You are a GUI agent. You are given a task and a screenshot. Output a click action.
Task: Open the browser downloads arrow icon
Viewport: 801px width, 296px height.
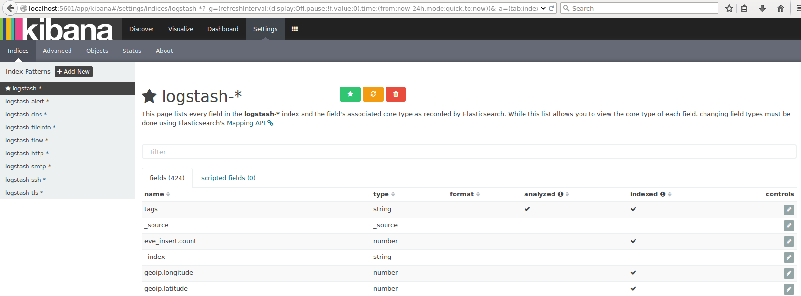[x=762, y=8]
